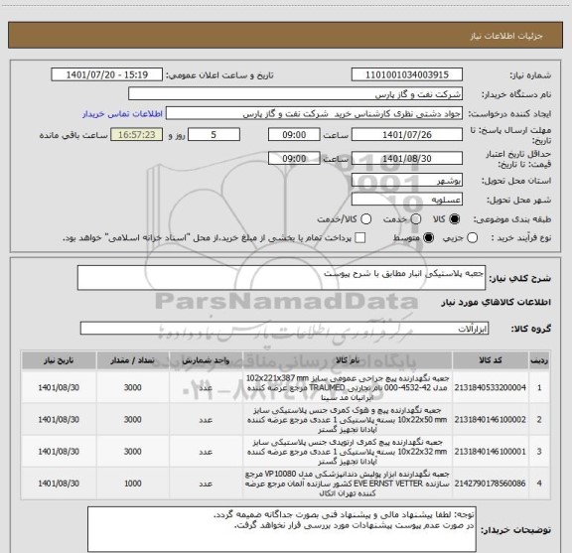Select item code 2131840146100002
This screenshot has height=553, width=572.
tap(490, 420)
